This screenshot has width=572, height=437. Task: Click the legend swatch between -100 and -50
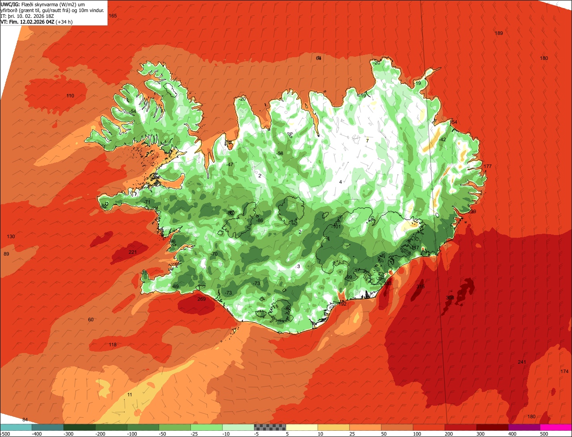click(143, 427)
